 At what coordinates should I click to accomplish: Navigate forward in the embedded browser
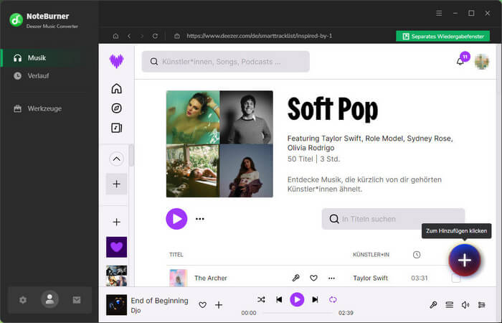tap(142, 36)
